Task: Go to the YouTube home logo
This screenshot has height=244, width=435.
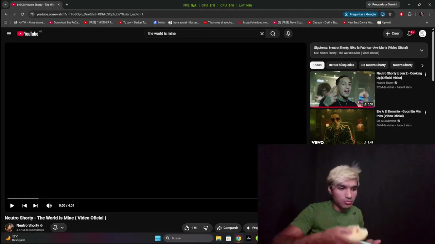Action: (x=28, y=34)
